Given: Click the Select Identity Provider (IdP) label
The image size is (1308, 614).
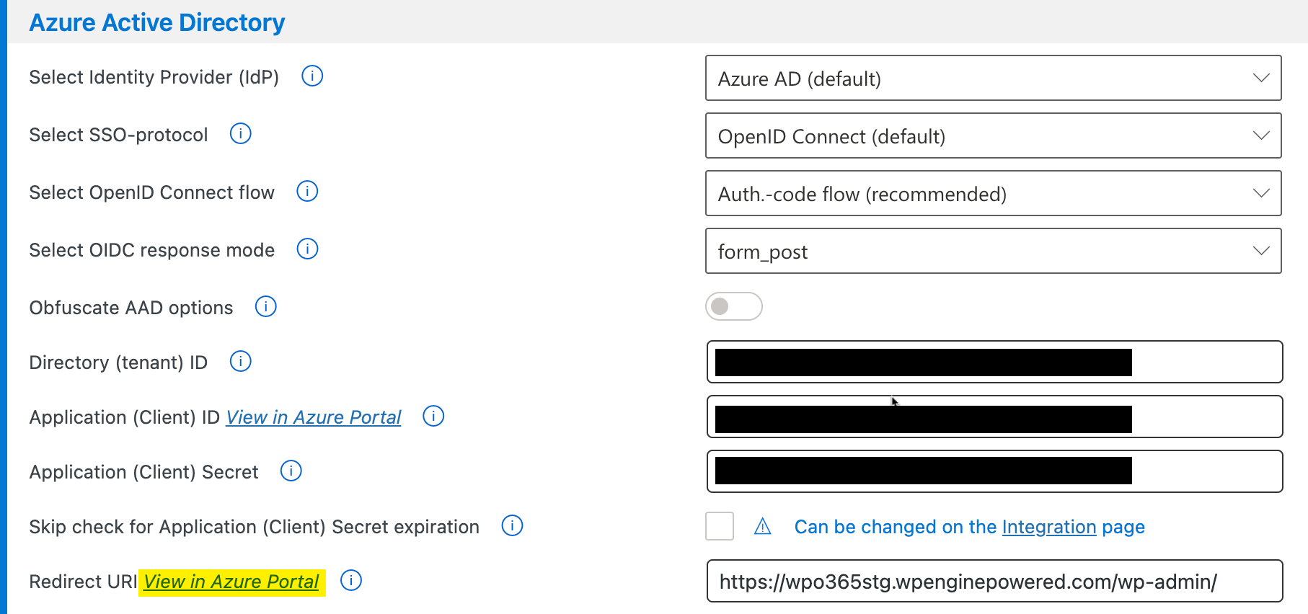Looking at the screenshot, I should click(x=154, y=77).
